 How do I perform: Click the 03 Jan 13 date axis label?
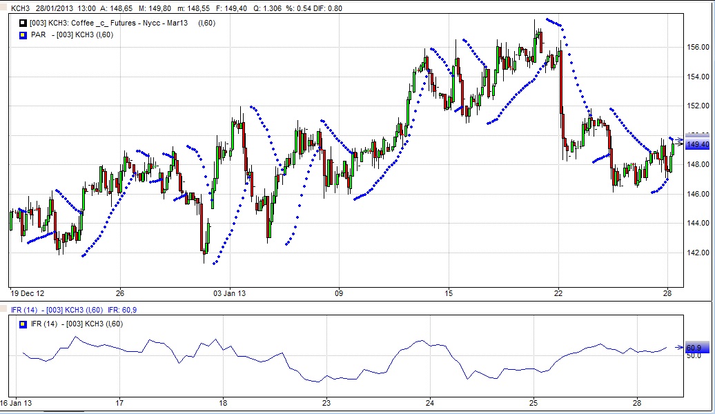click(230, 293)
